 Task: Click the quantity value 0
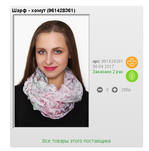108,90
